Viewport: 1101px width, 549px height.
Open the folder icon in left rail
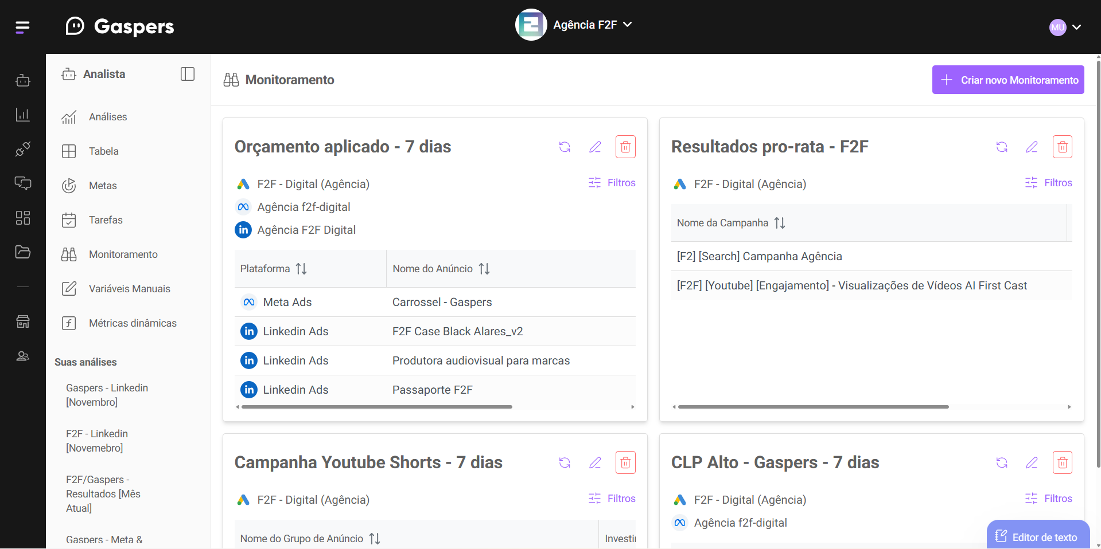[x=23, y=252]
